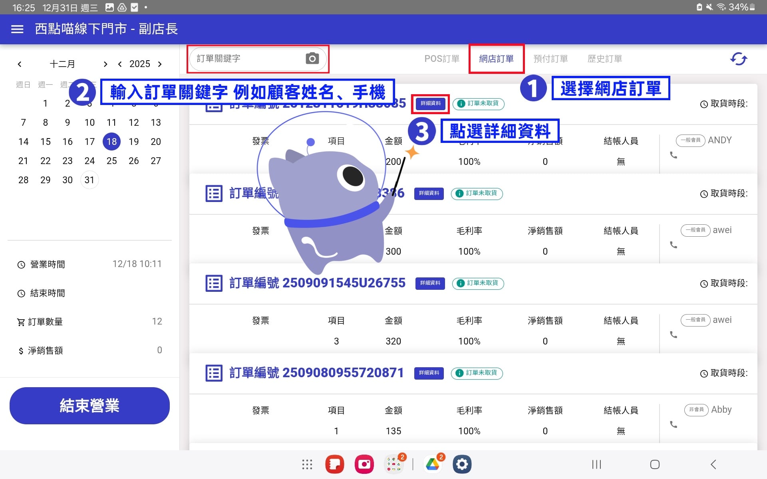The image size is (767, 479).
Task: Open Settings gear app in taskbar
Action: [x=462, y=464]
